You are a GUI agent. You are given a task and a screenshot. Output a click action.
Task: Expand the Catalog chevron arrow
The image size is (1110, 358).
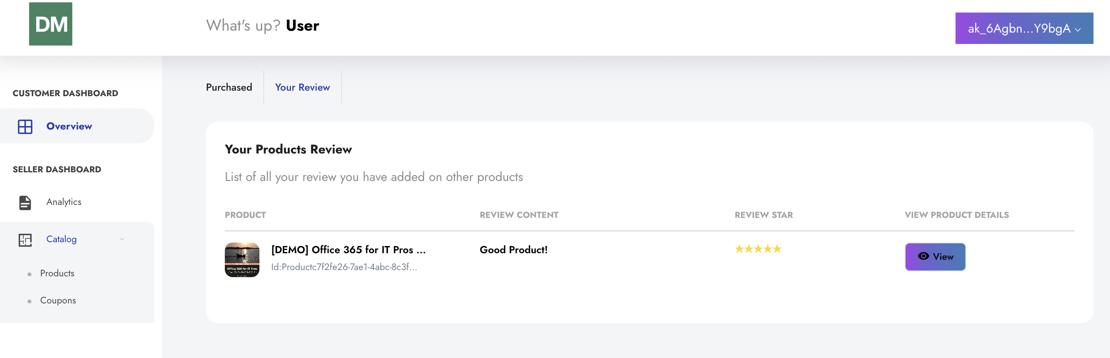click(x=122, y=239)
